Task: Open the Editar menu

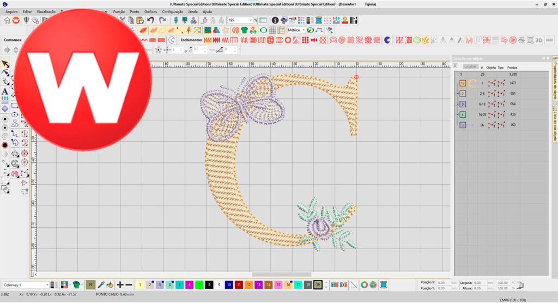Action: [27, 12]
